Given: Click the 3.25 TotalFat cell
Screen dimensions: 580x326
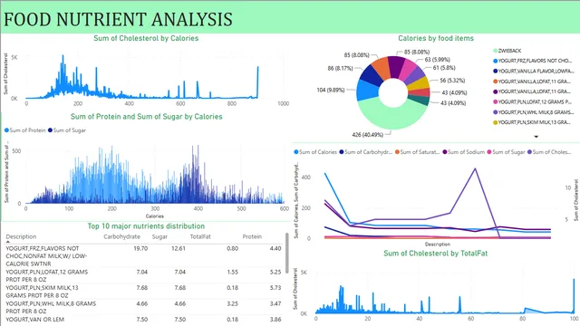Looking at the screenshot, I should tap(232, 303).
